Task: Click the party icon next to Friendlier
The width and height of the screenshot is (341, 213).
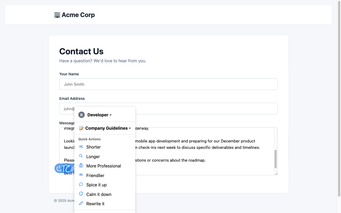Action: point(81,175)
